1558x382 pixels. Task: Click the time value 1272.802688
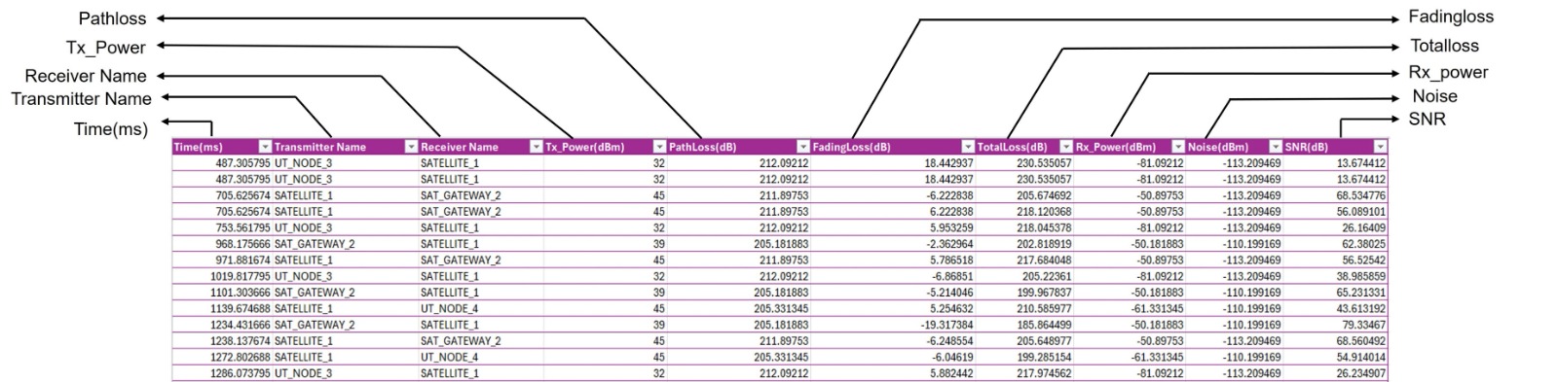click(241, 358)
